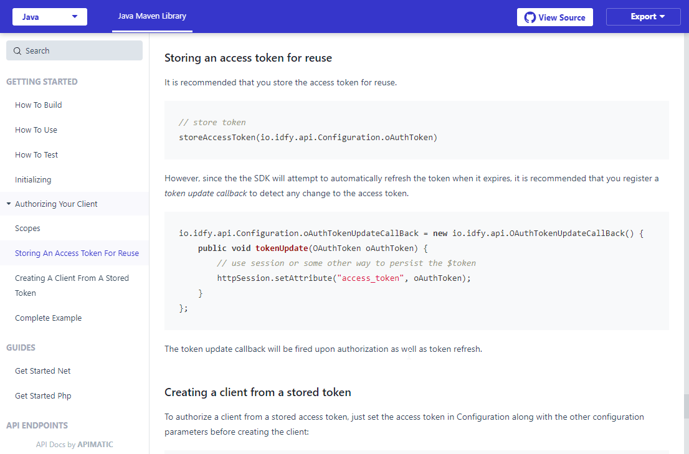Open the Java language selector dropdown
The height and width of the screenshot is (454, 689).
(49, 17)
